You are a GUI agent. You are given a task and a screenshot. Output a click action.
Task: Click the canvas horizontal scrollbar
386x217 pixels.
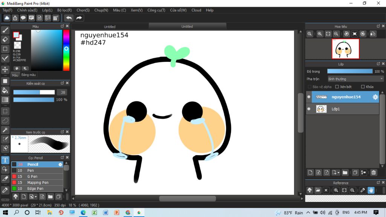click(x=187, y=198)
